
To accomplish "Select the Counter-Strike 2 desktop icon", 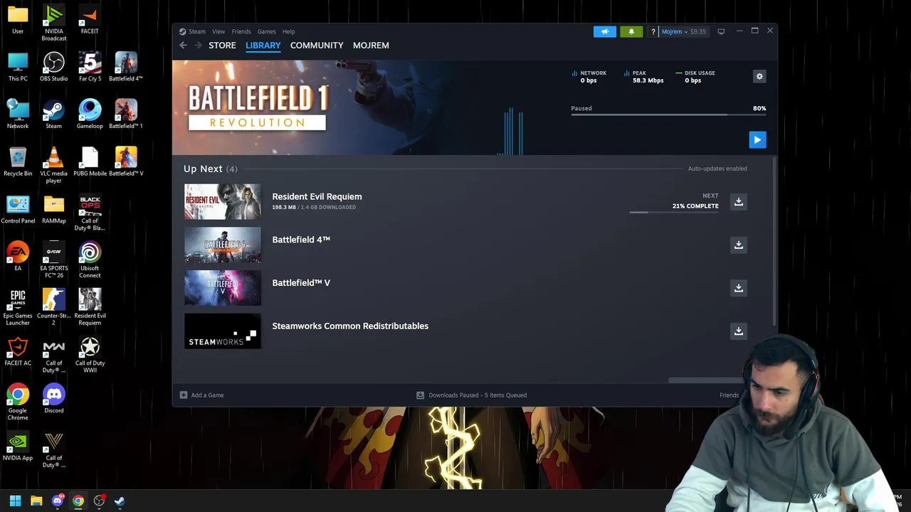I will coord(54,307).
